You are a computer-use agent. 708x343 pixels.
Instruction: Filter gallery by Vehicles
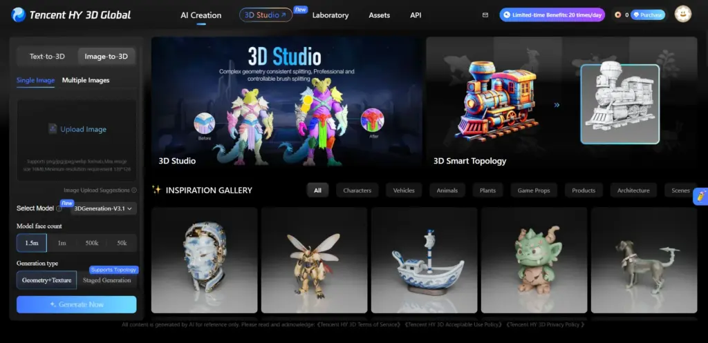click(x=404, y=190)
